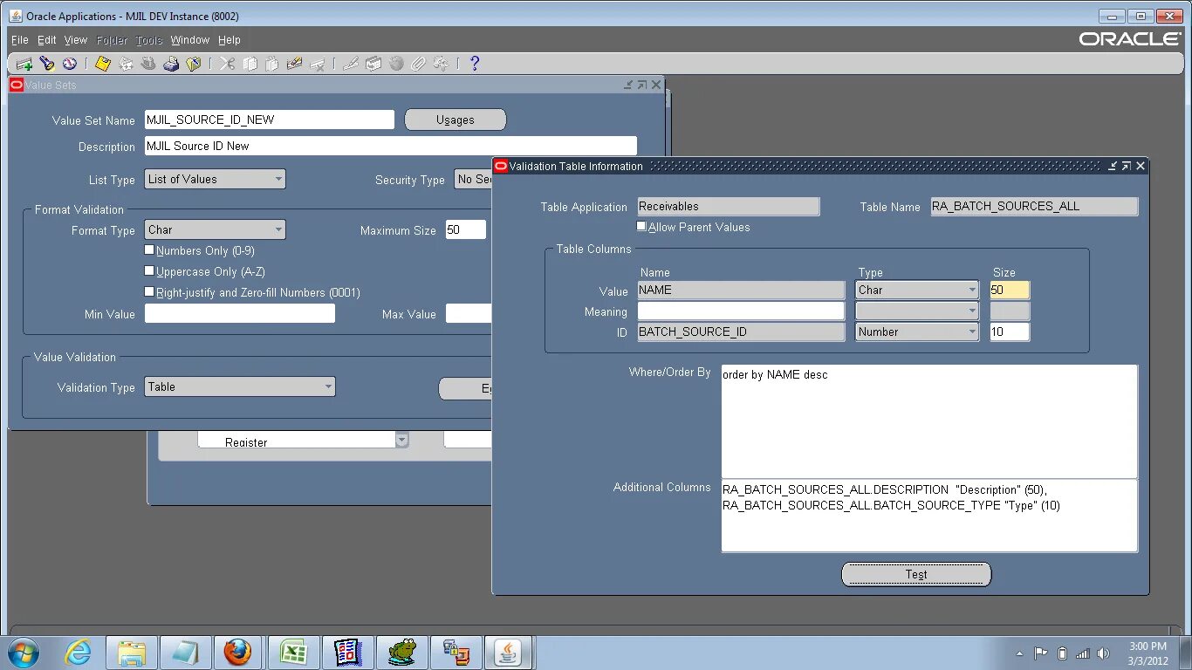Open the Show Navigator compass icon

coord(70,64)
